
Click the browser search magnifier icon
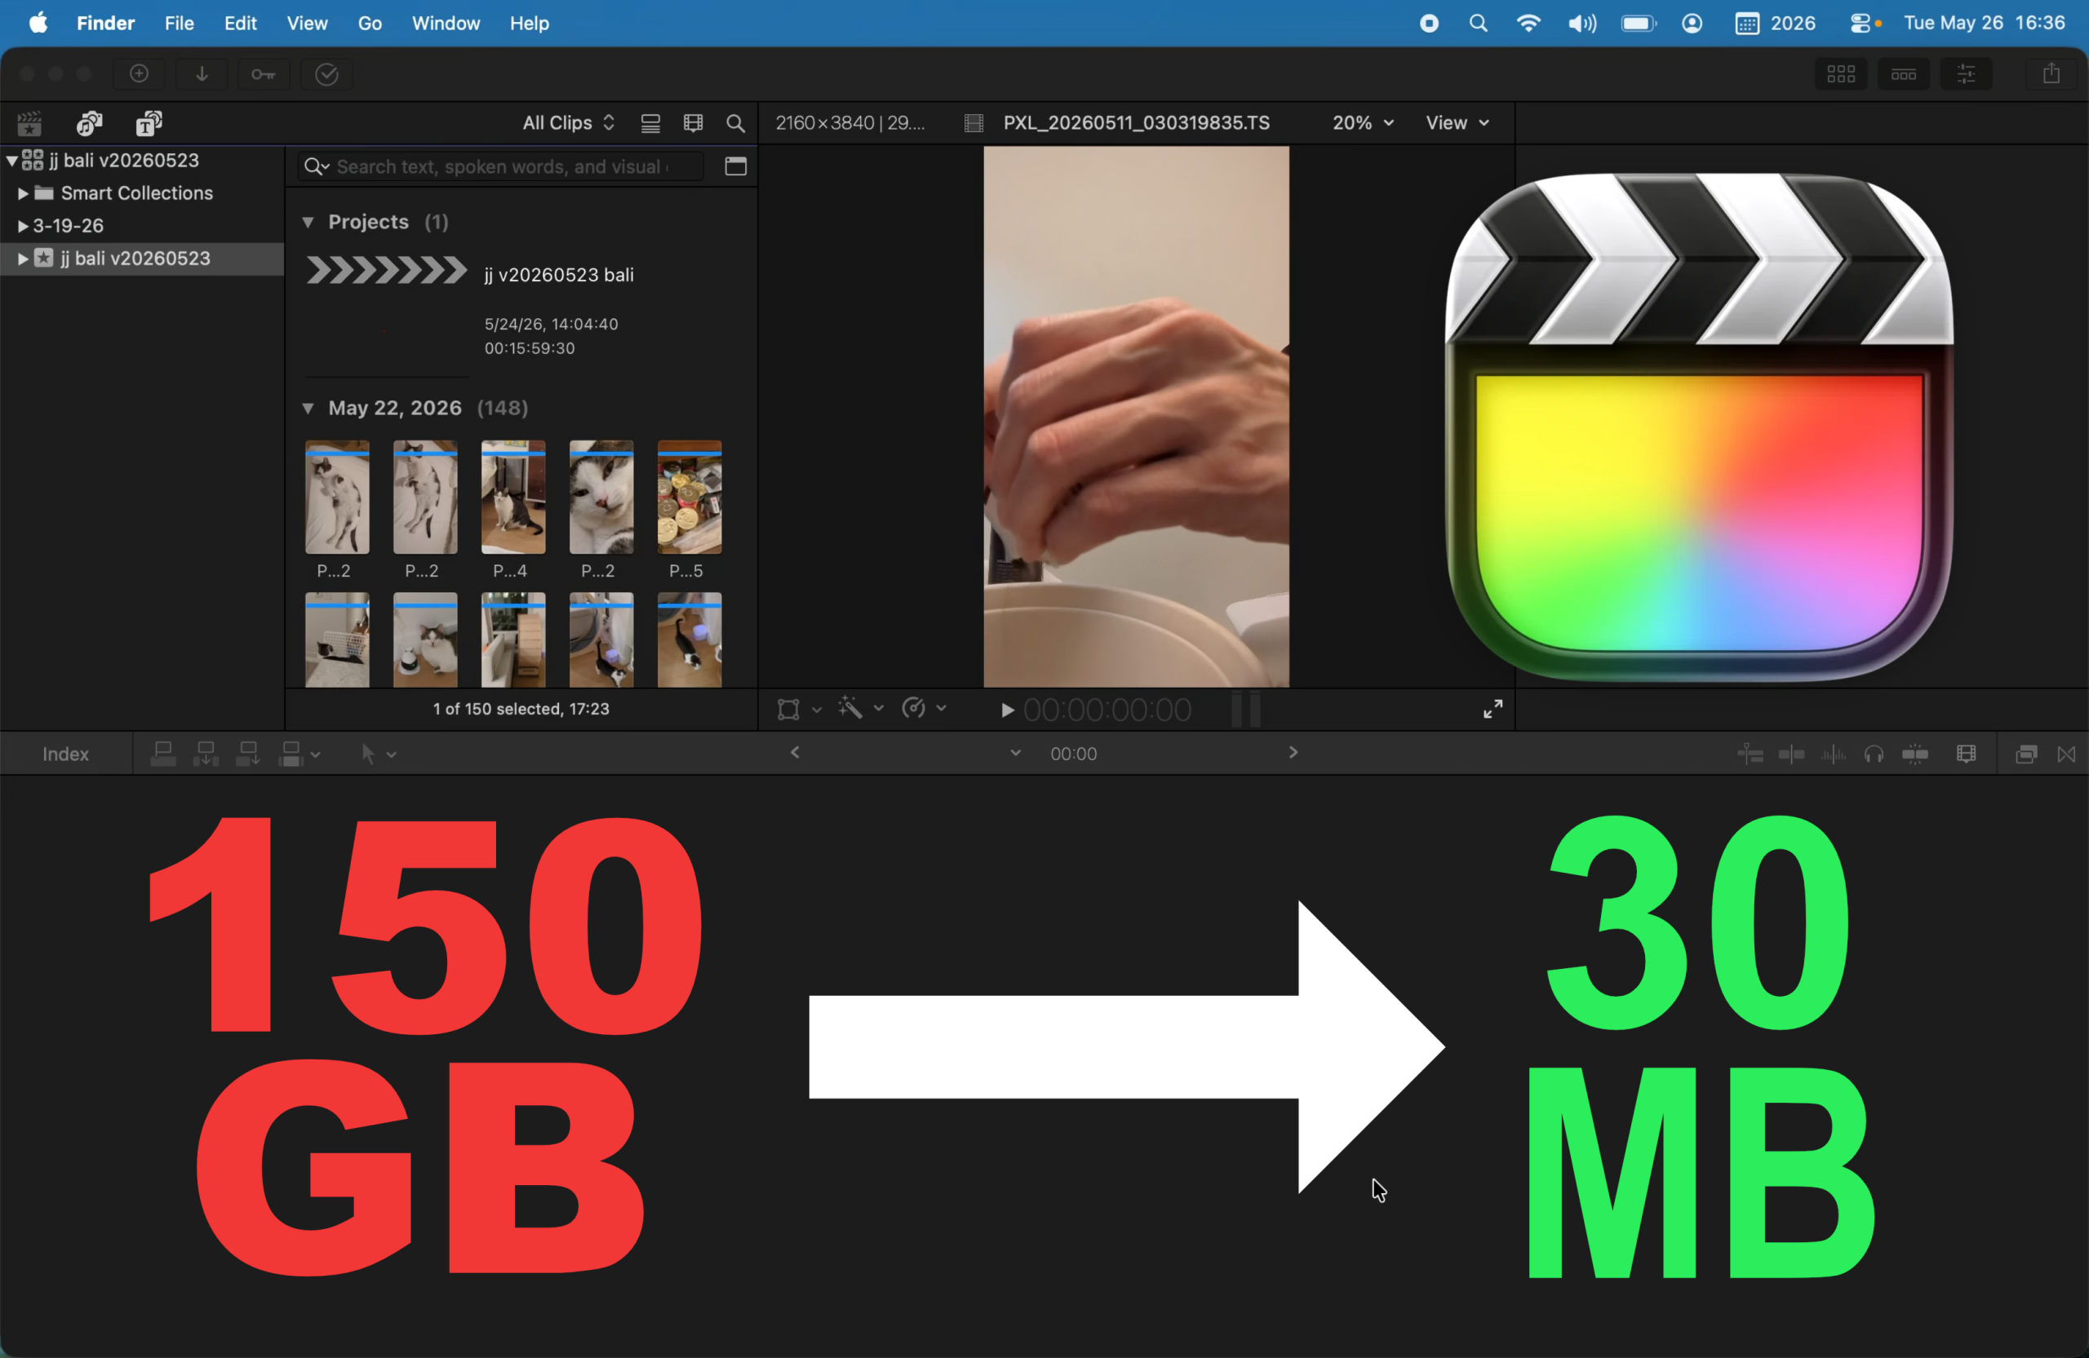pos(735,123)
